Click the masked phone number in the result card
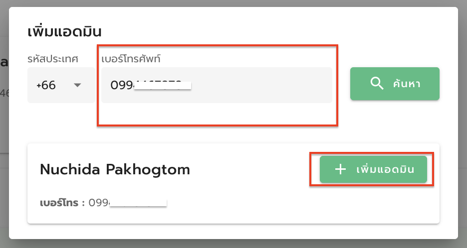Screen dimensions: 467x248 pyautogui.click(x=138, y=203)
